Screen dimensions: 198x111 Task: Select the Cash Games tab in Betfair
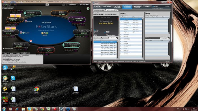pos(107,6)
